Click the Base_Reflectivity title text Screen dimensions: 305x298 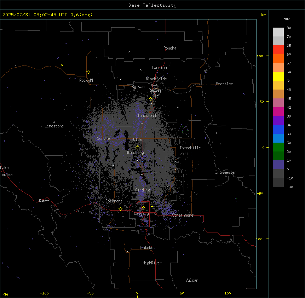(152, 5)
